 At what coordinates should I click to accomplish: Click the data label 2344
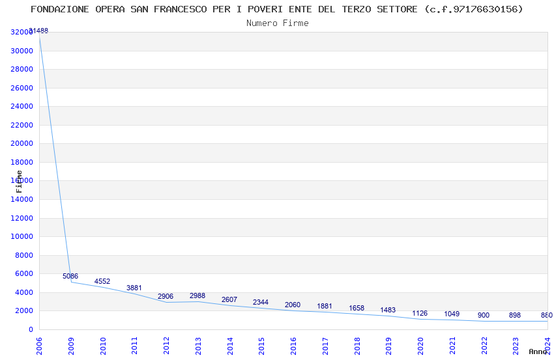point(261,302)
